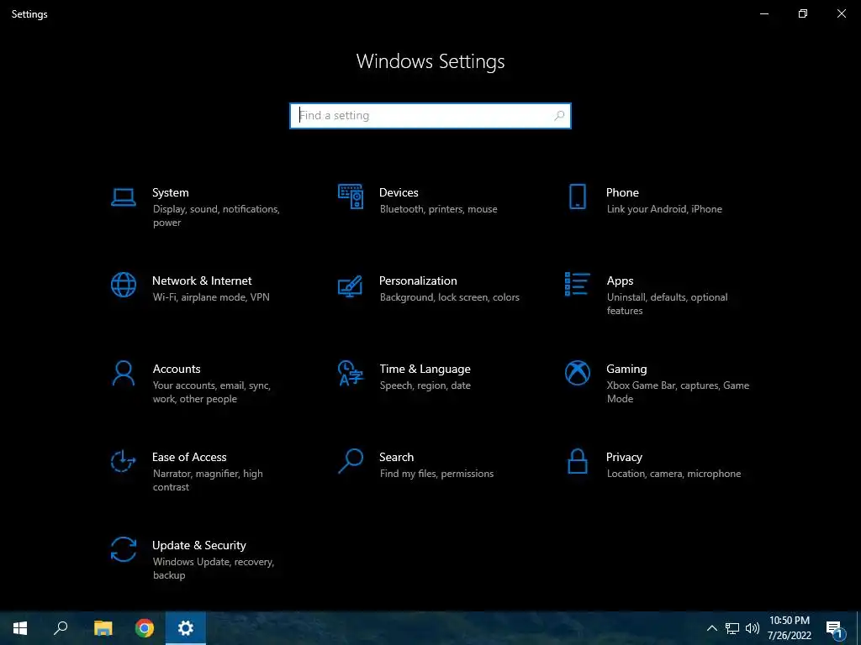Select the Time & Language heading
861x645 pixels.
425,370
